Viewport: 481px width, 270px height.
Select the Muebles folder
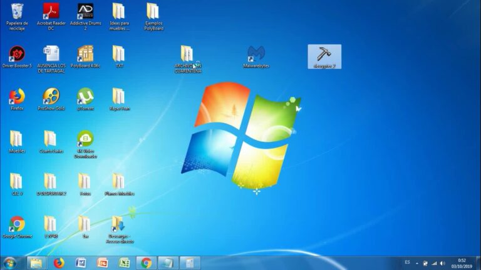click(17, 142)
